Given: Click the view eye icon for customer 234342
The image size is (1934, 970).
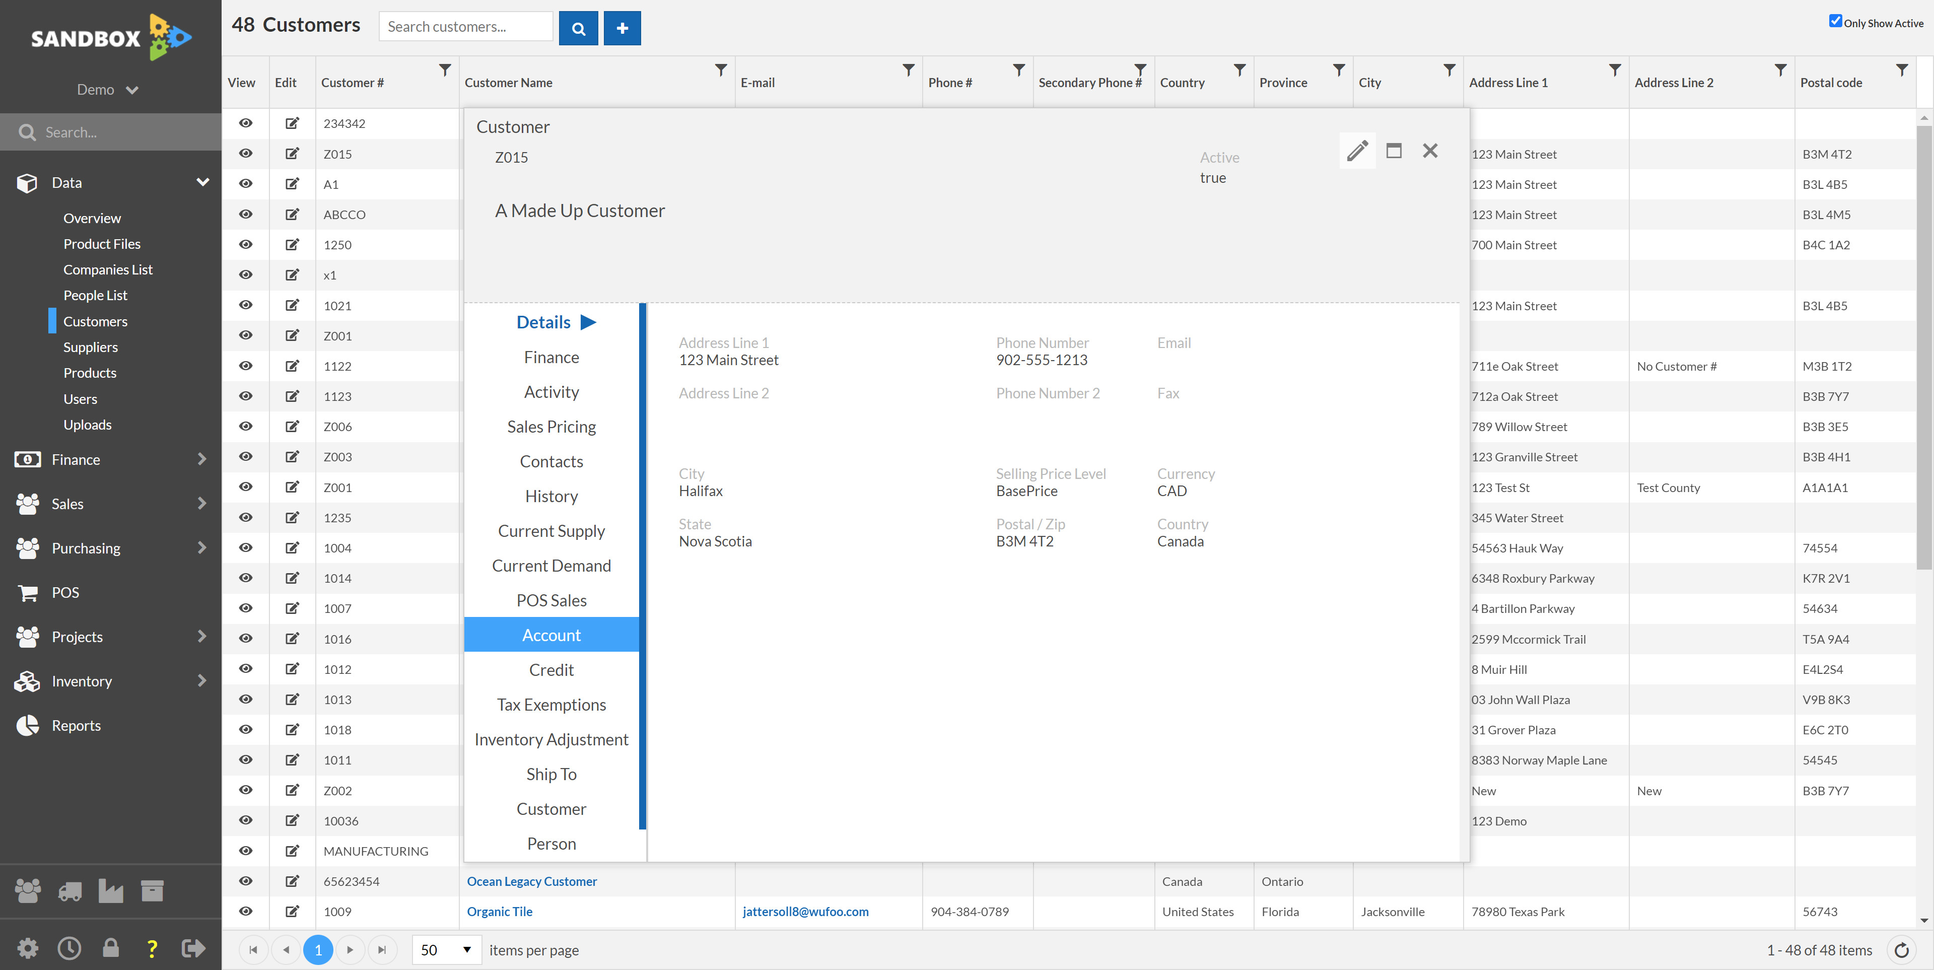Looking at the screenshot, I should (x=246, y=122).
